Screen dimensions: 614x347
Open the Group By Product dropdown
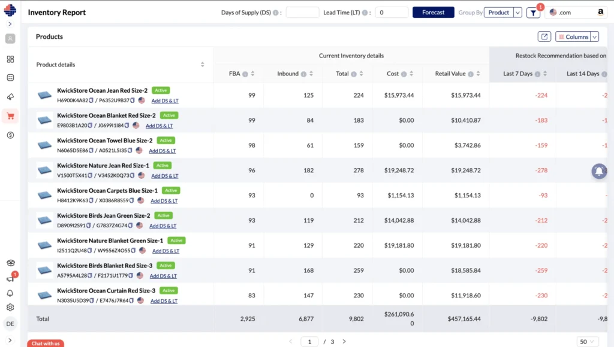[x=502, y=12]
